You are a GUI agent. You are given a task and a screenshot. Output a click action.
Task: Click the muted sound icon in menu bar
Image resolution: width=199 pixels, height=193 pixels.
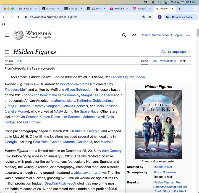(153, 2)
